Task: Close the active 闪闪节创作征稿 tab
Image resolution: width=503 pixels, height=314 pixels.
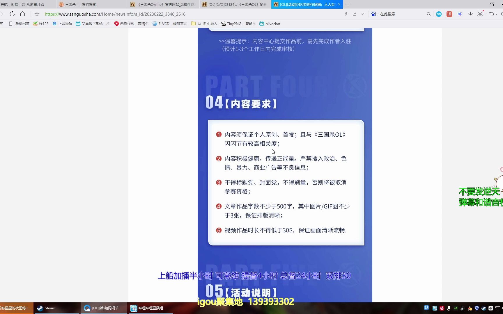Action: tap(339, 4)
